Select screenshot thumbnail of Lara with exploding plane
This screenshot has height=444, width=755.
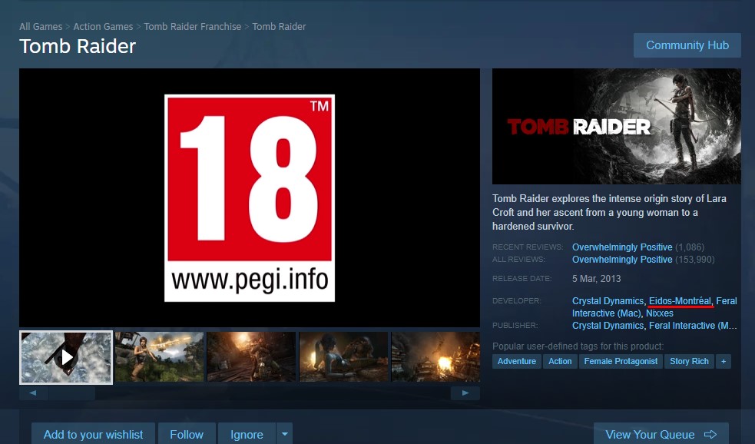pyautogui.click(x=160, y=357)
